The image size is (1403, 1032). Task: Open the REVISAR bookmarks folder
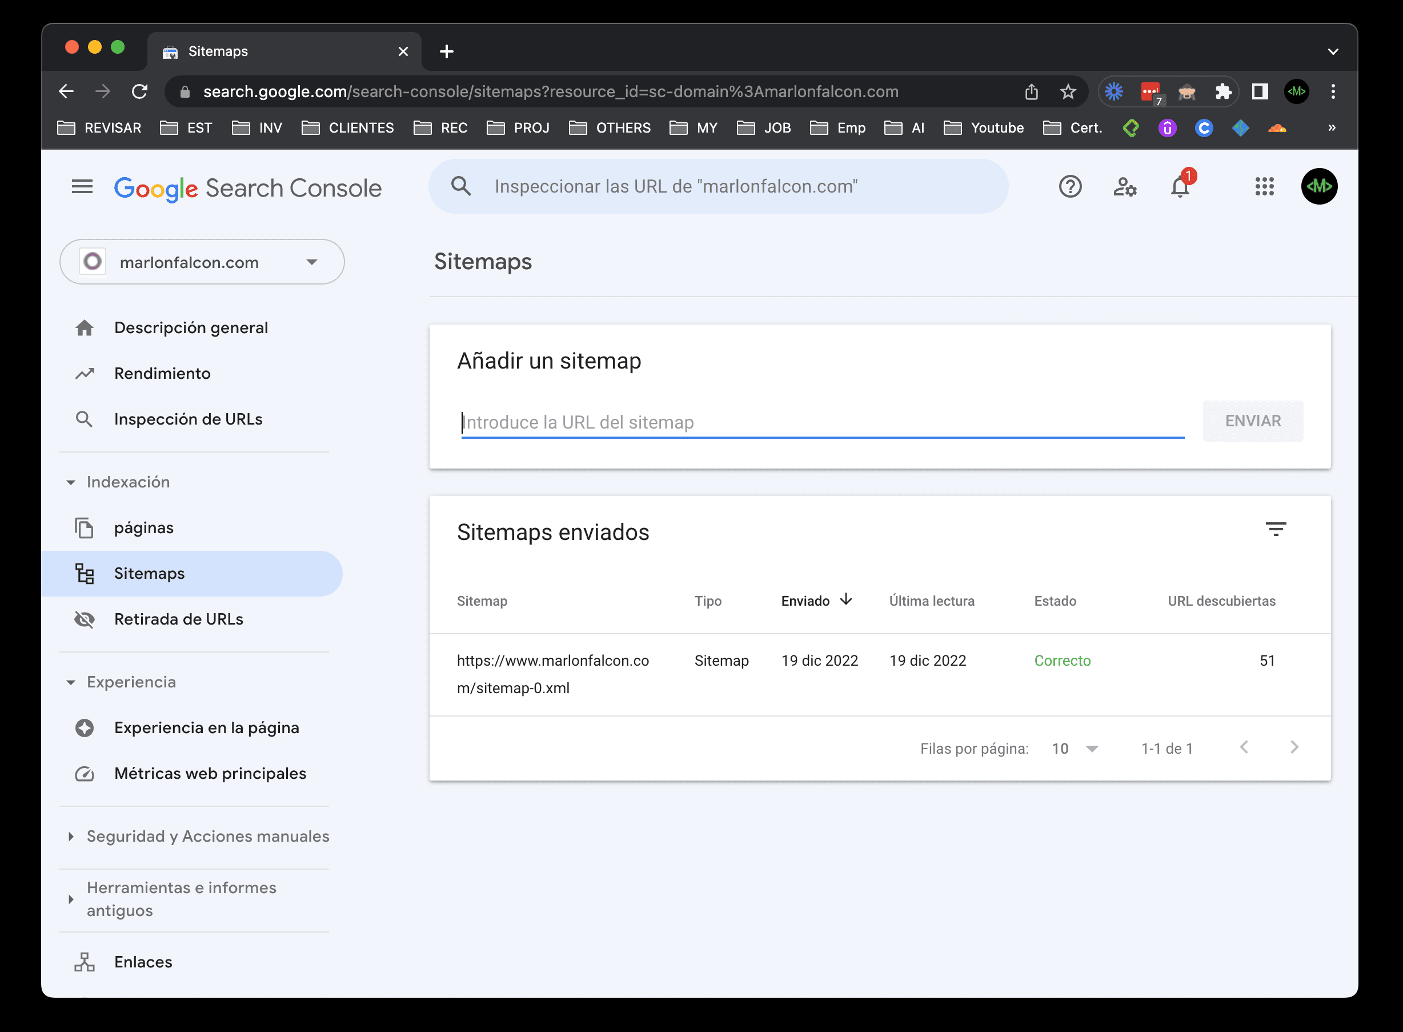(x=99, y=128)
